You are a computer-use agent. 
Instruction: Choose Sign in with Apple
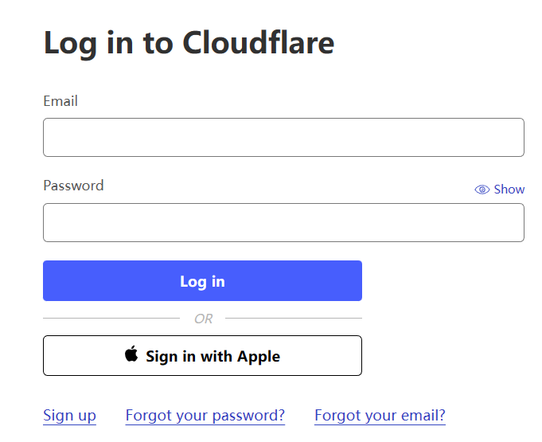pyautogui.click(x=203, y=355)
